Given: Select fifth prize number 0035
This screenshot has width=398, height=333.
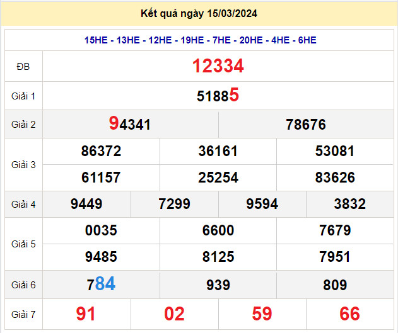Looking at the screenshot, I should pos(101,230).
